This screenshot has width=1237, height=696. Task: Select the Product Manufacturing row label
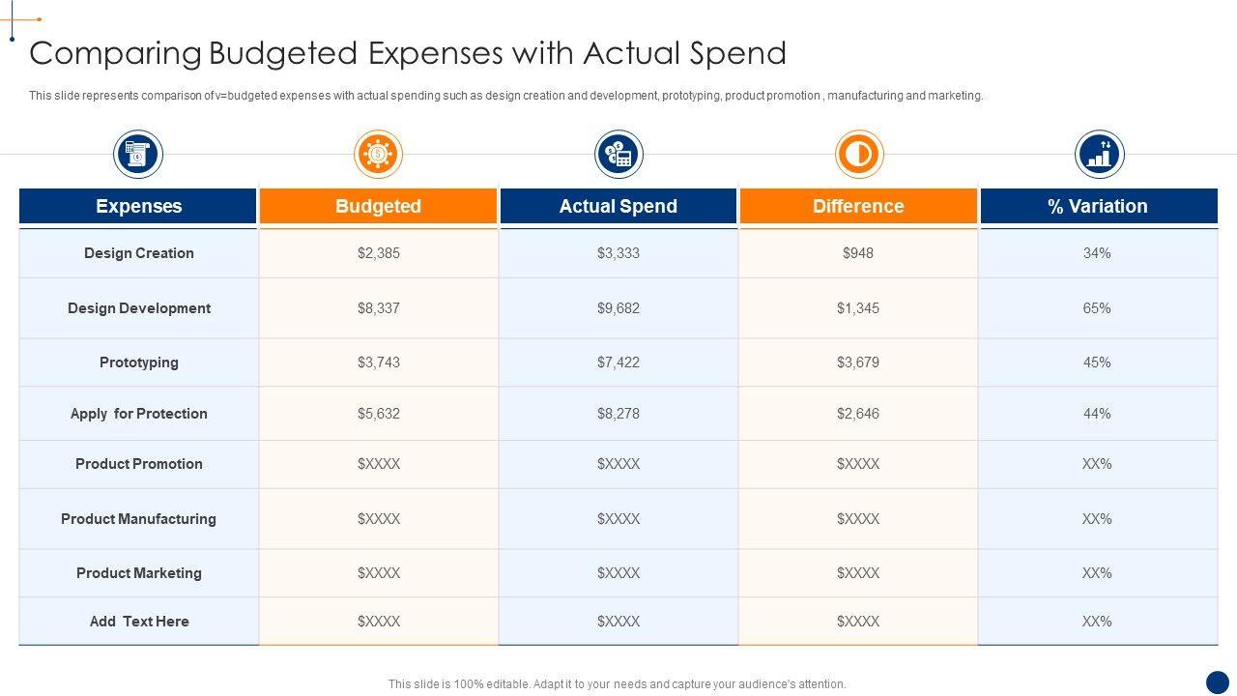pyautogui.click(x=138, y=519)
